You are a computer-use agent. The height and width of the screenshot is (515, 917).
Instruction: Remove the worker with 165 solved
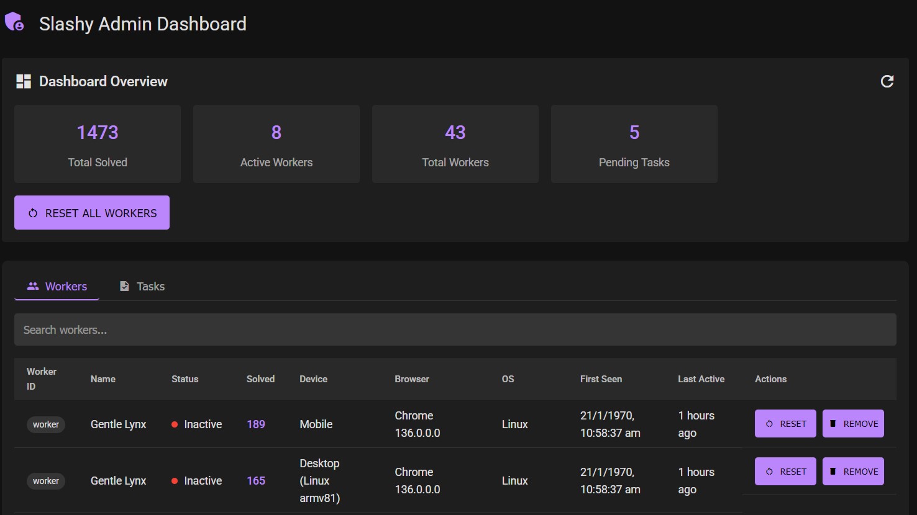click(x=853, y=472)
